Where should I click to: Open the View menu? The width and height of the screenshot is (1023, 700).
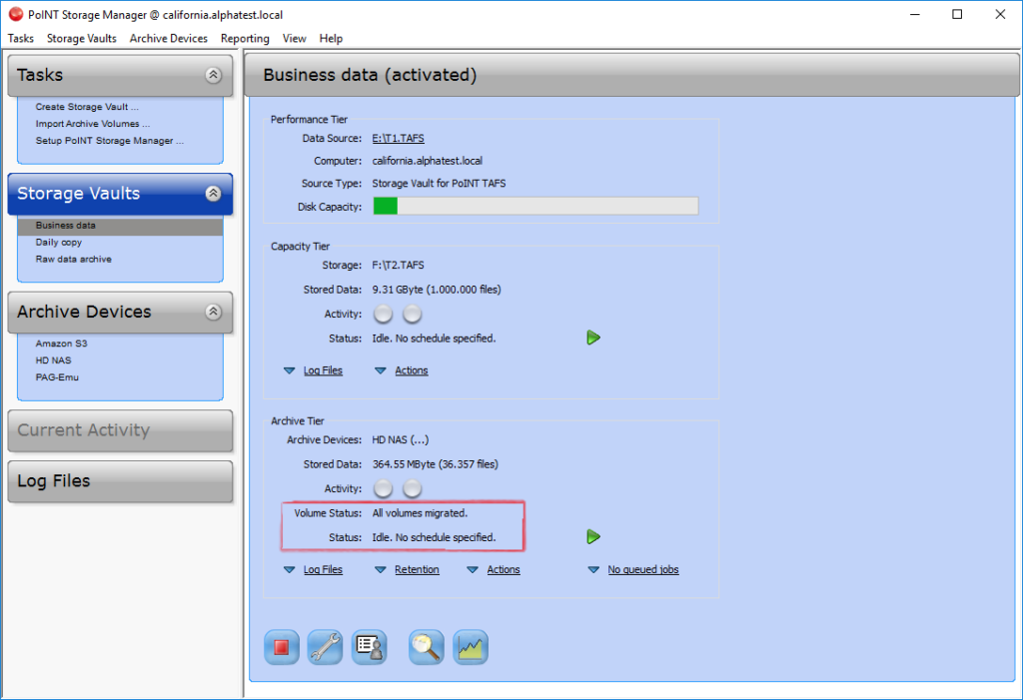pos(295,39)
